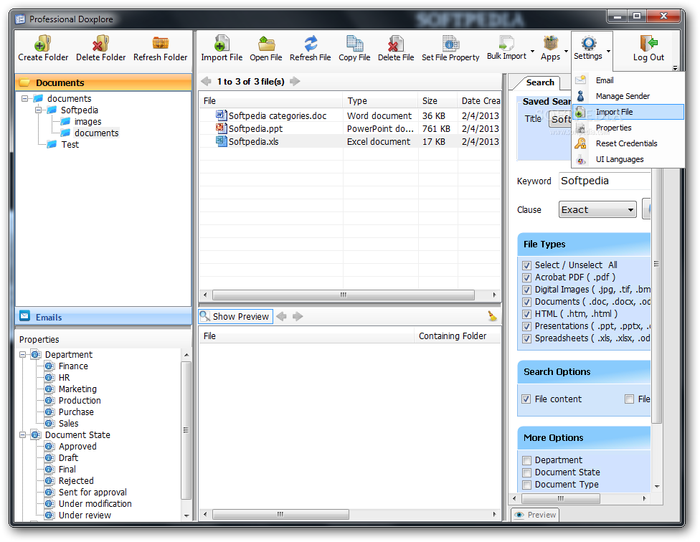This screenshot has width=700, height=542.
Task: Switch to the Search tab
Action: coord(539,82)
